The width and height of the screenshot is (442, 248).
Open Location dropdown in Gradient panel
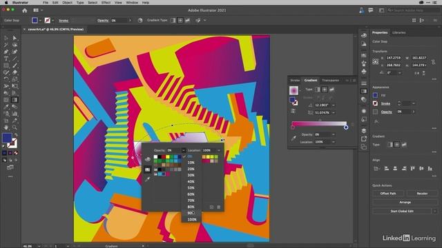334,142
